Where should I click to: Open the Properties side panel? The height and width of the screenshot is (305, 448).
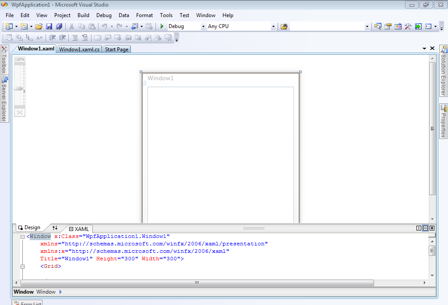click(x=444, y=121)
